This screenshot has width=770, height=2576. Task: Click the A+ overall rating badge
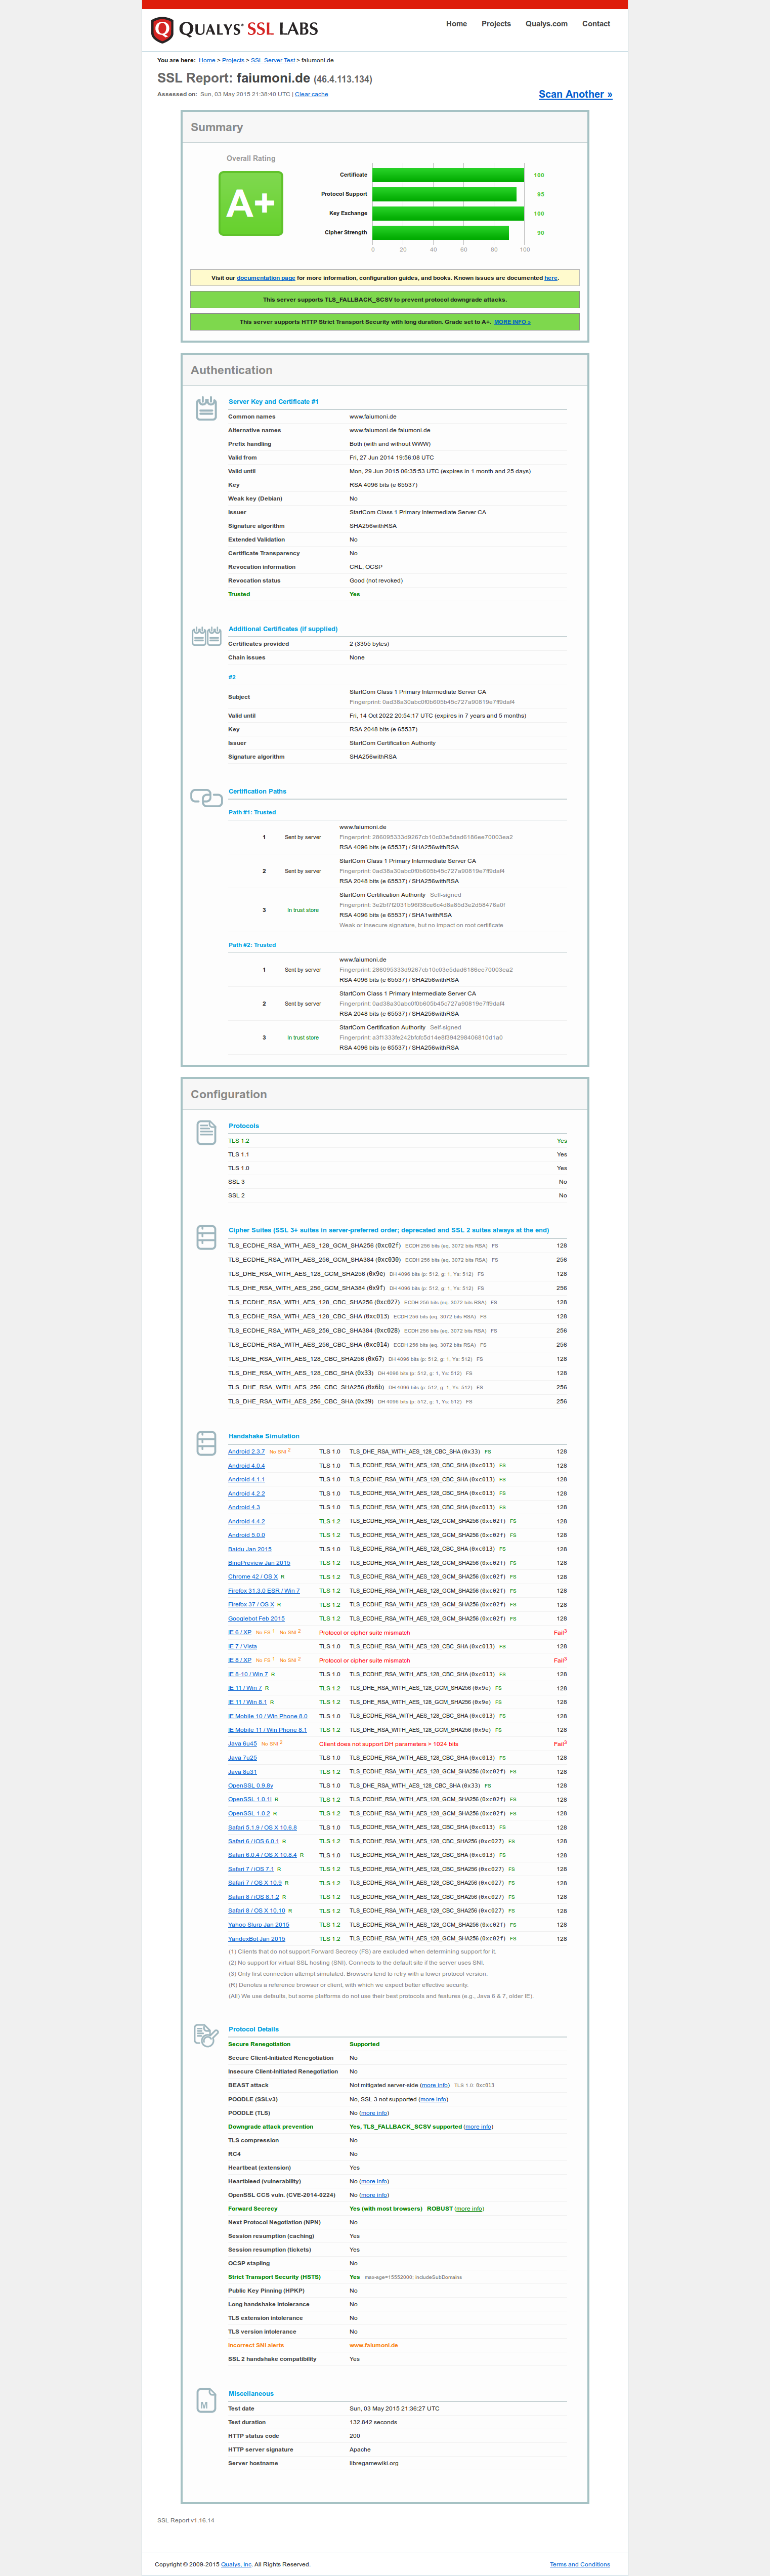[x=250, y=203]
